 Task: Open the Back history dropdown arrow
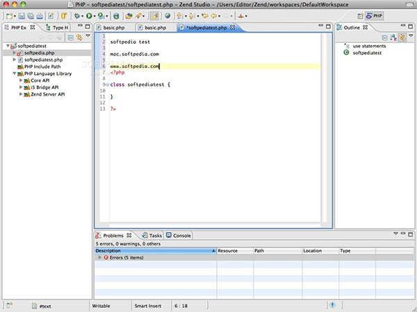coord(220,17)
